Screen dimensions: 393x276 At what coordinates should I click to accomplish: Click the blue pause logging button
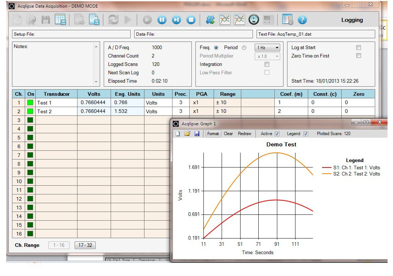coord(162,20)
